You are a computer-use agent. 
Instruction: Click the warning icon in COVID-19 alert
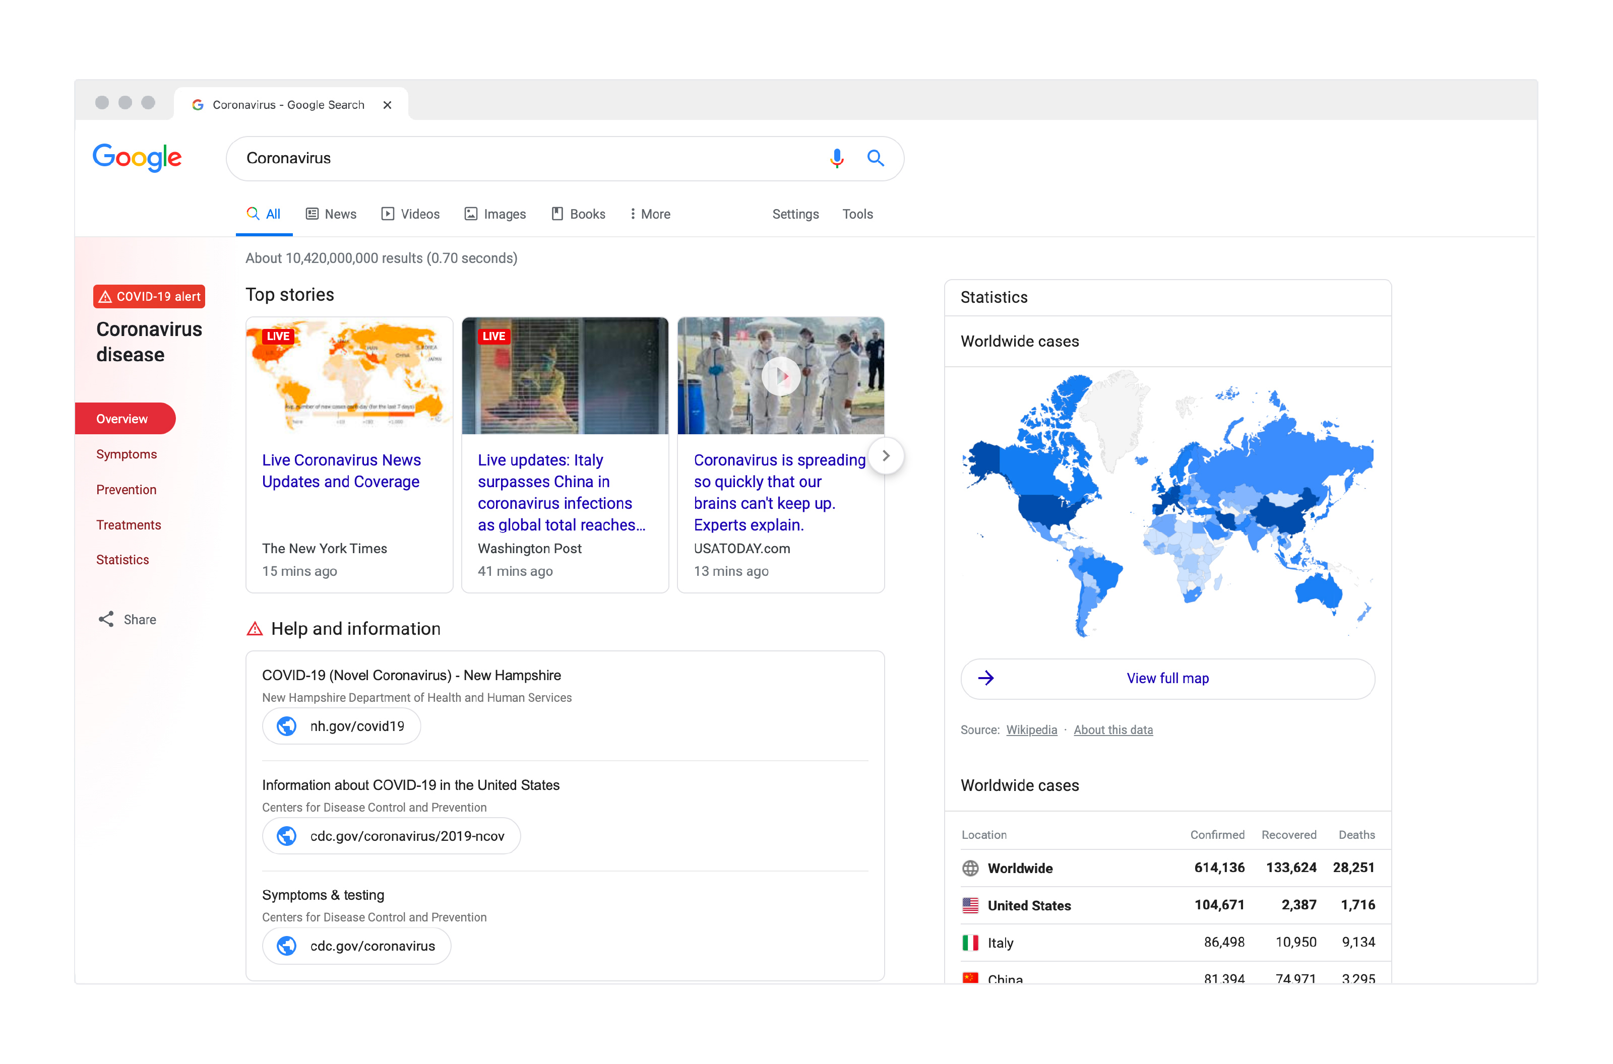[105, 297]
